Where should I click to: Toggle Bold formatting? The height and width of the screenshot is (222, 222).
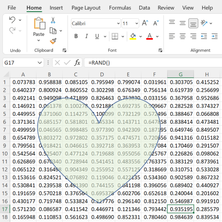tap(76, 36)
